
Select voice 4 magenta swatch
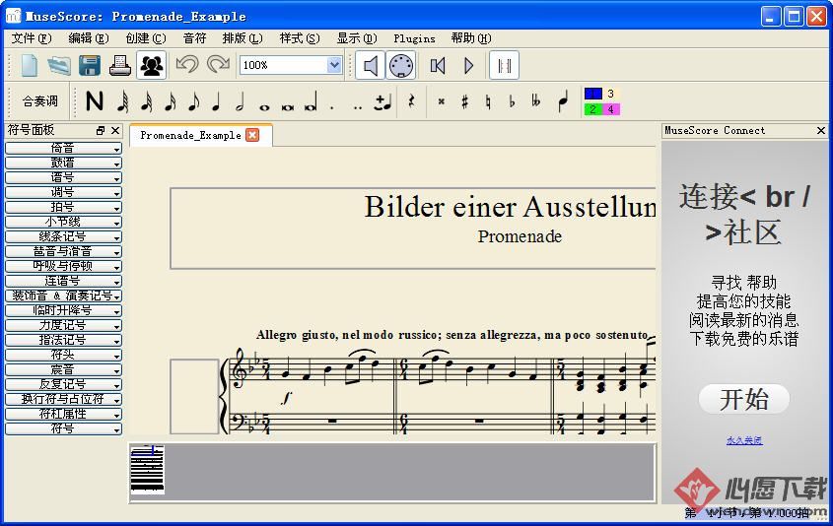[x=611, y=108]
